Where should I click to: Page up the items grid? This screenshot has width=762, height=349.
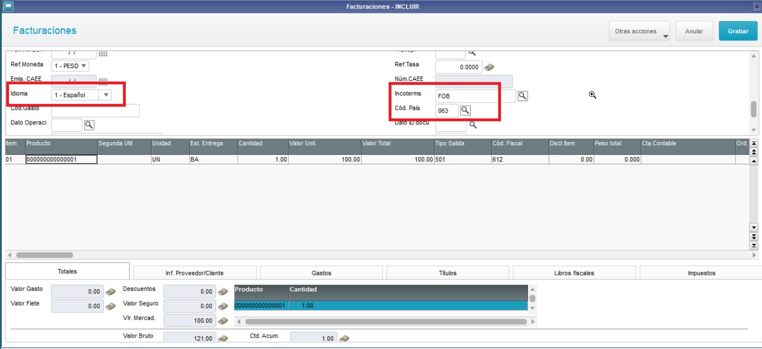[x=754, y=152]
